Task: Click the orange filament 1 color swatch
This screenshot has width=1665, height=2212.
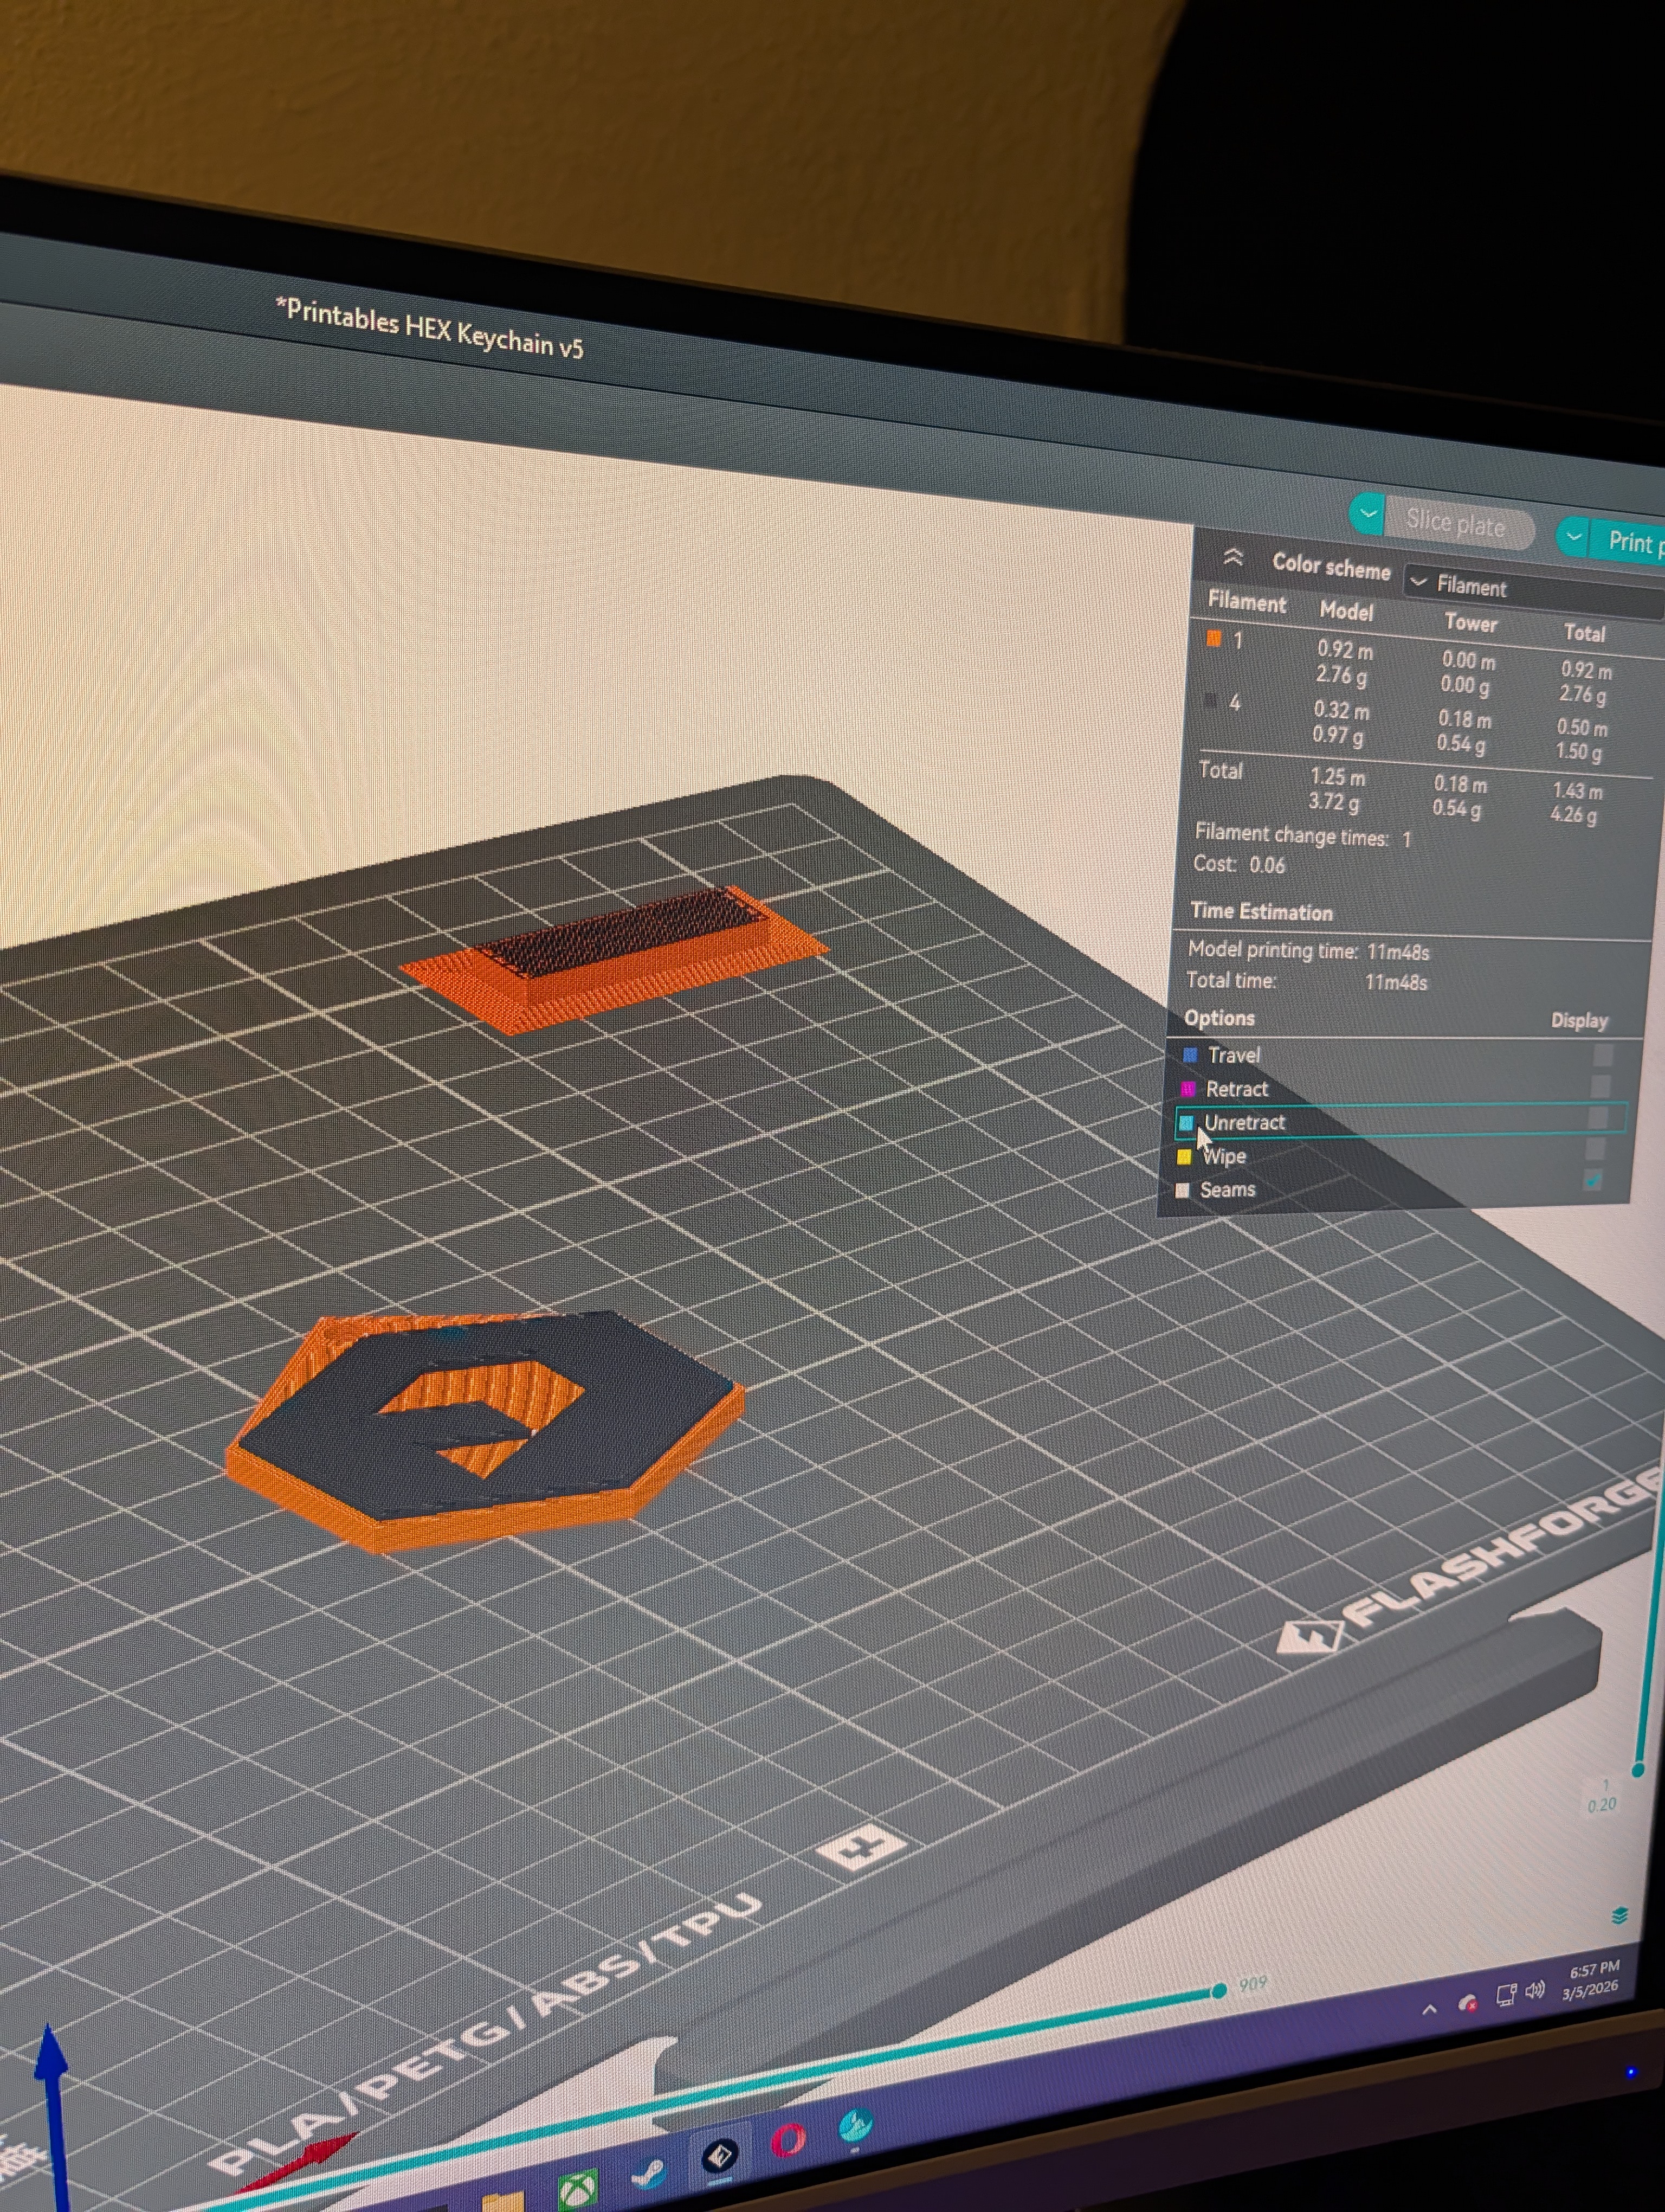Action: [x=1214, y=638]
